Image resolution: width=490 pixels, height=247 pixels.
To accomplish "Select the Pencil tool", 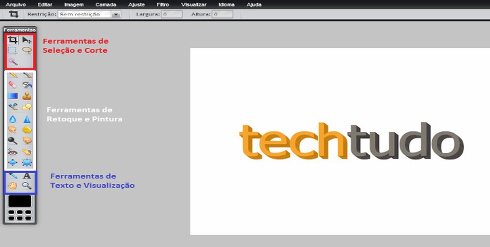I will pos(13,75).
